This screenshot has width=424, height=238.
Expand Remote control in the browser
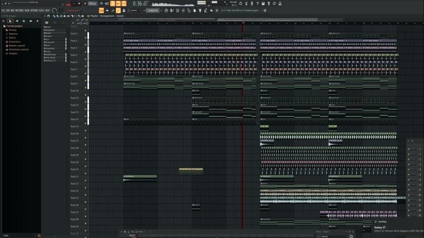[17, 46]
